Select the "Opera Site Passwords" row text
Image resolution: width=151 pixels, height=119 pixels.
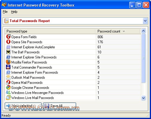pyautogui.click(x=27, y=42)
